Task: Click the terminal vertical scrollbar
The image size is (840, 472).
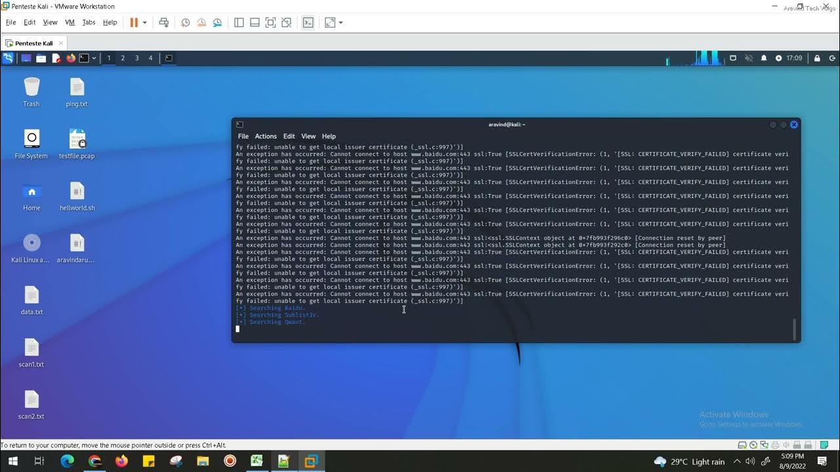Action: coord(795,329)
